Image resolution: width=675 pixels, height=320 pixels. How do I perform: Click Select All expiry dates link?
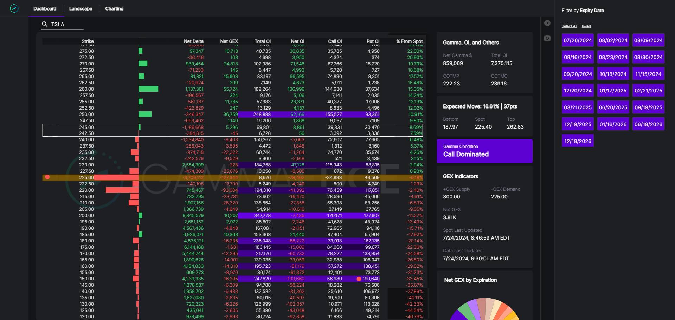click(x=569, y=26)
